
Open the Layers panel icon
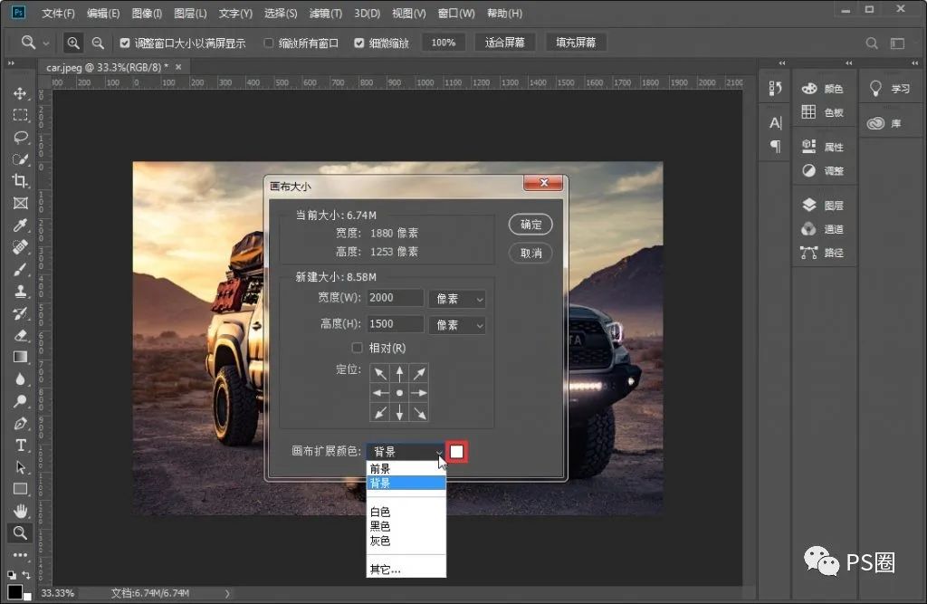click(x=808, y=205)
